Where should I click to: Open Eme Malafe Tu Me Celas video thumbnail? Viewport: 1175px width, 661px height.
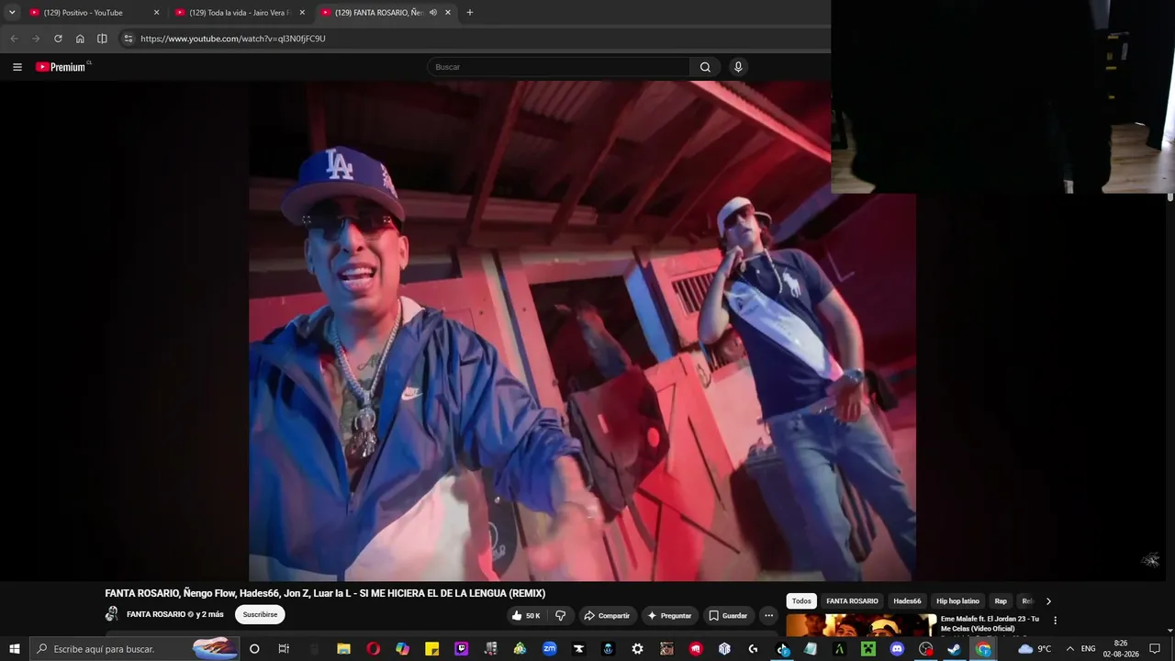click(x=861, y=625)
